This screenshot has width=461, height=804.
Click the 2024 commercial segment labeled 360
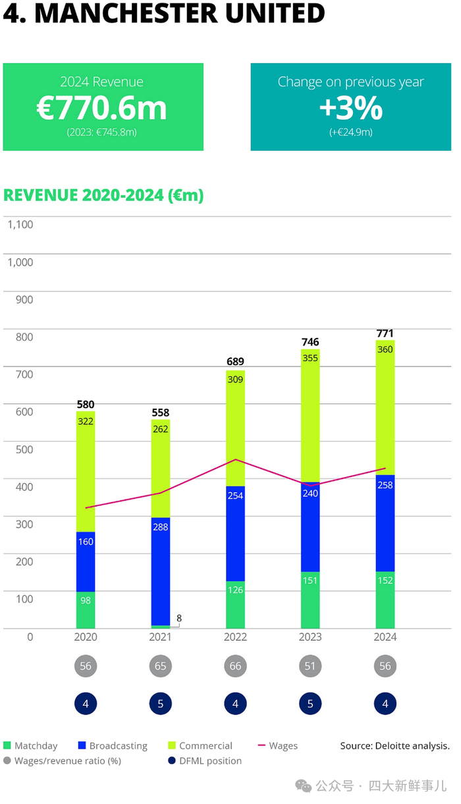pyautogui.click(x=385, y=407)
